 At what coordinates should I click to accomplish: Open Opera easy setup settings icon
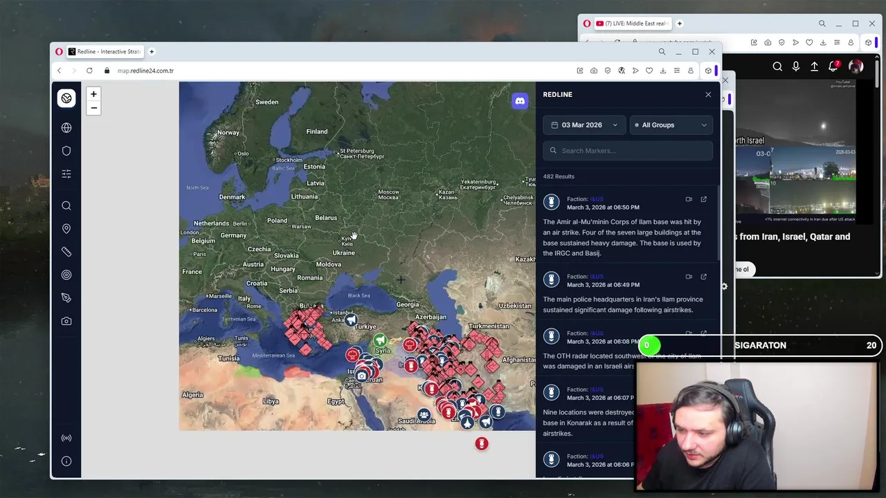coord(677,71)
